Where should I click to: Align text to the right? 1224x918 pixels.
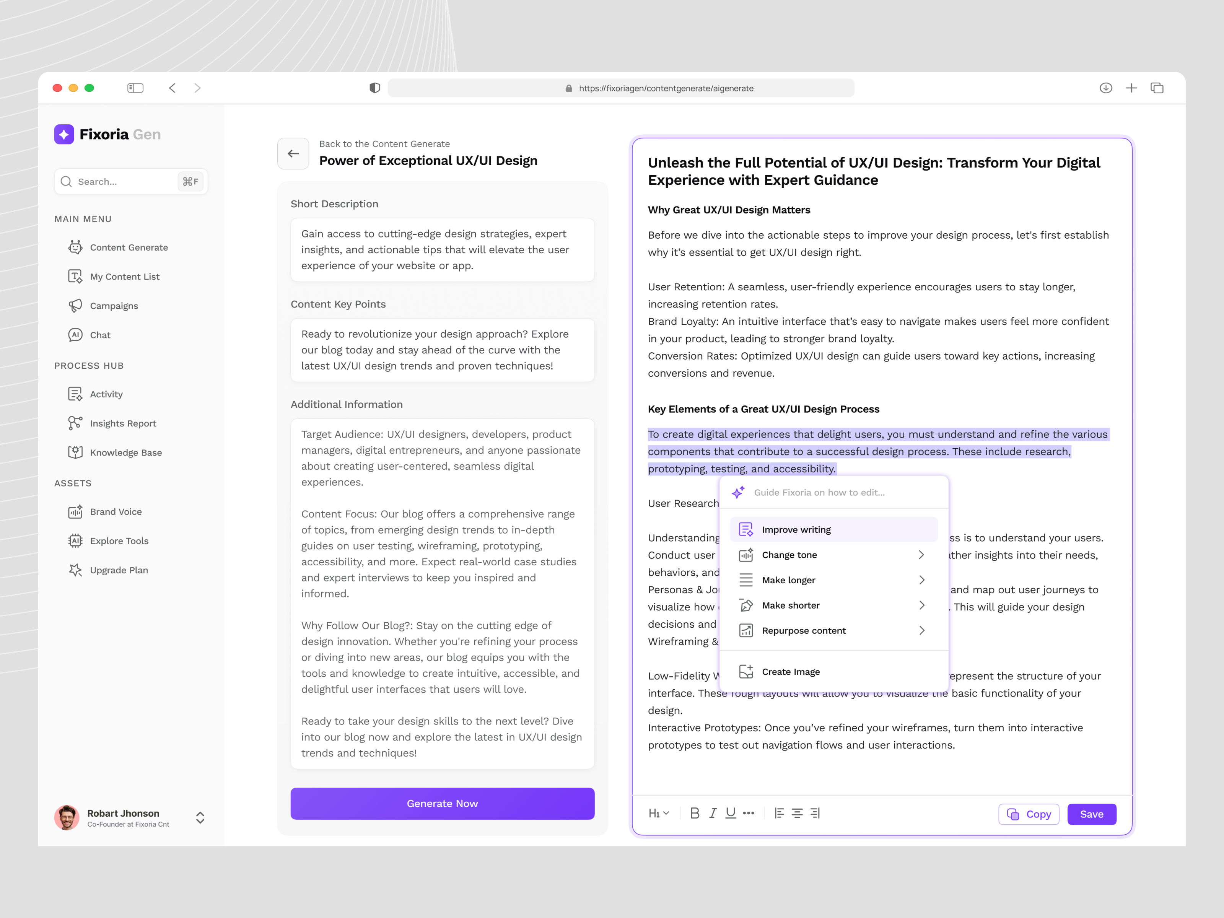click(814, 813)
